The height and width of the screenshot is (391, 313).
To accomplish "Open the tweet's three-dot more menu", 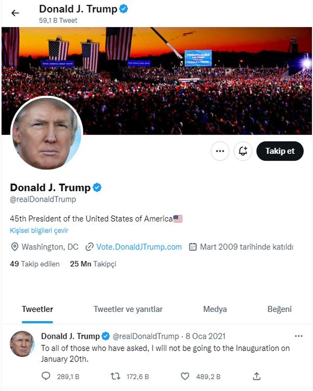I will (298, 336).
